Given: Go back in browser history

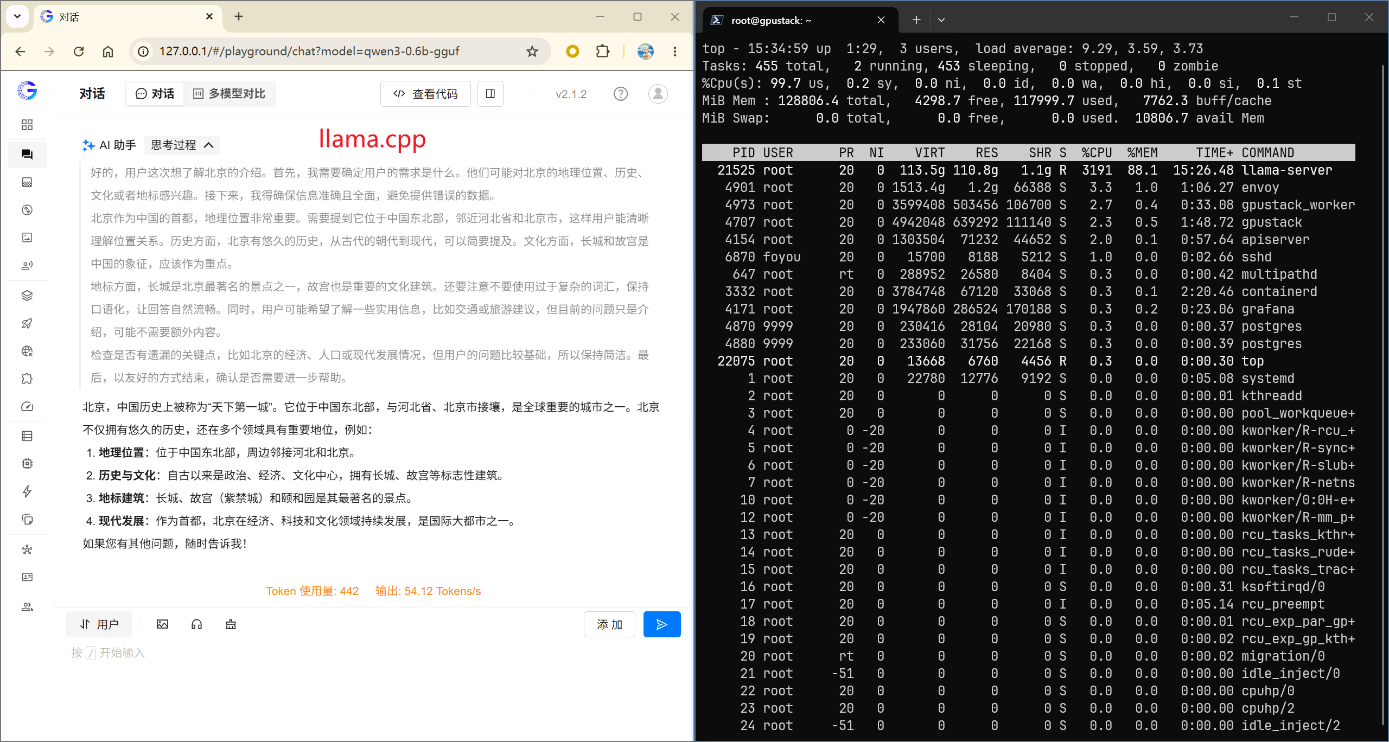Looking at the screenshot, I should (x=20, y=52).
